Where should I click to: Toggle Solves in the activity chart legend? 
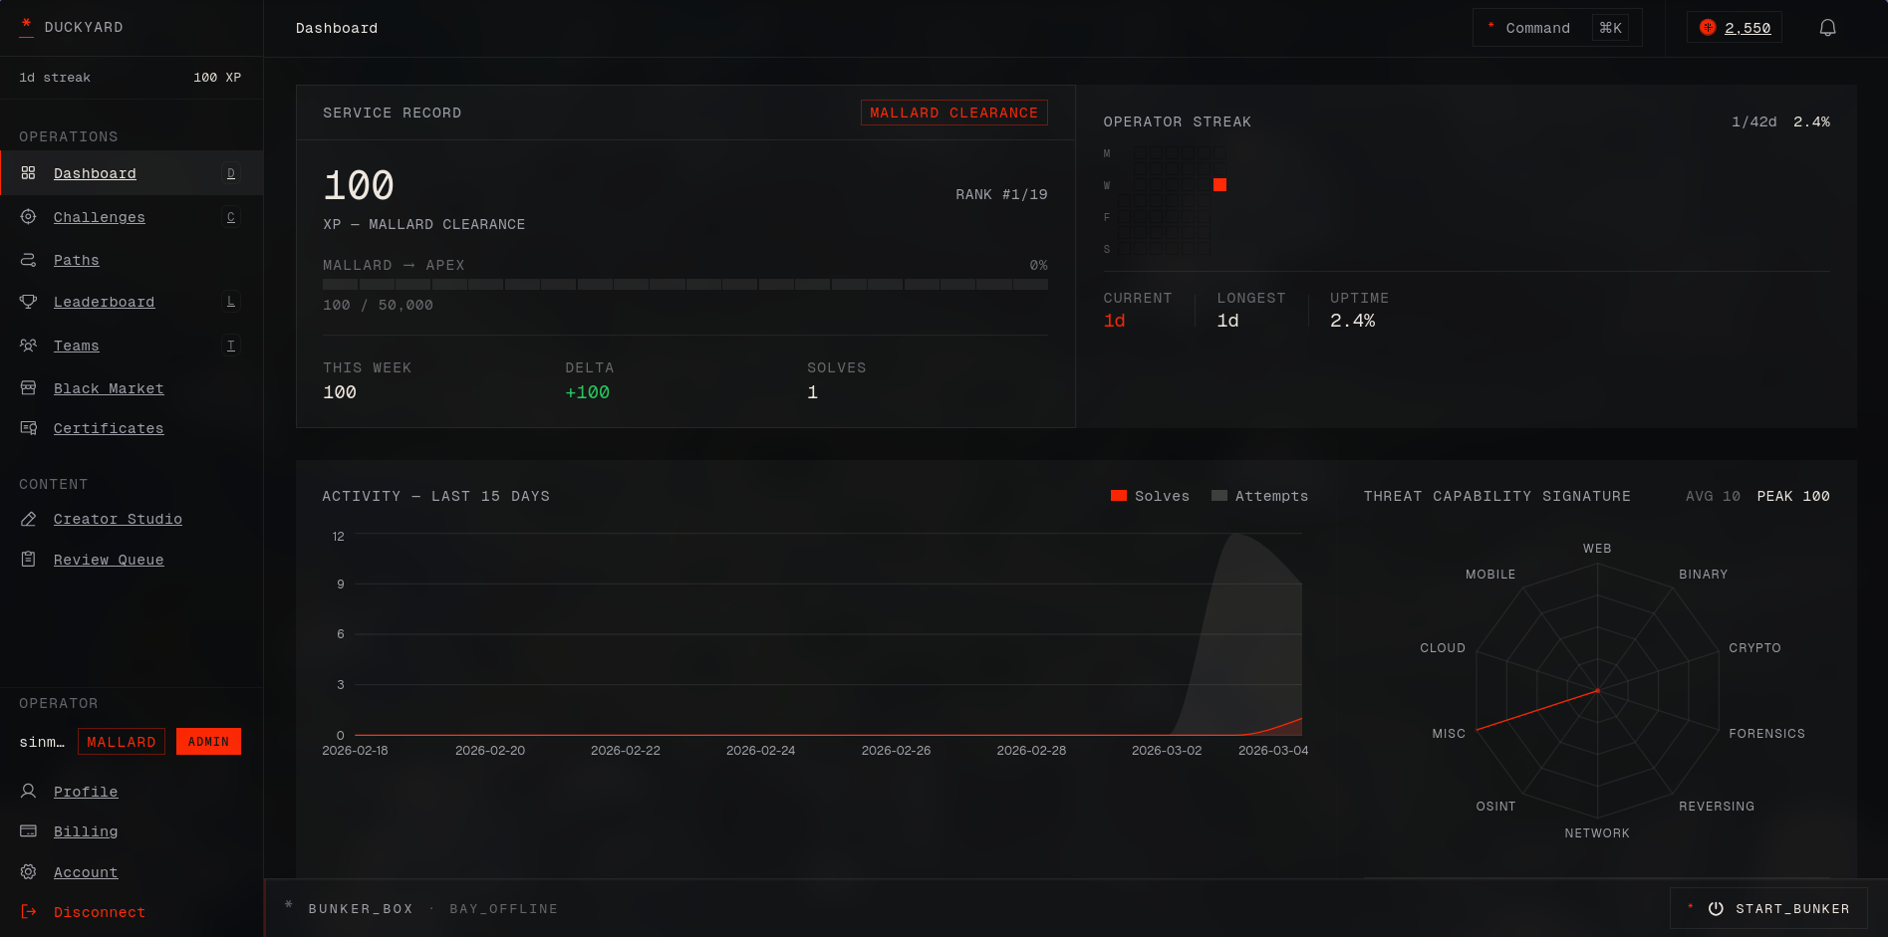[1150, 495]
